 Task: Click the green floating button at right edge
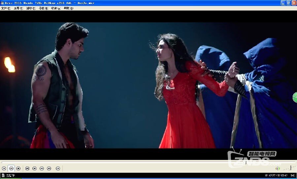coord(295,97)
